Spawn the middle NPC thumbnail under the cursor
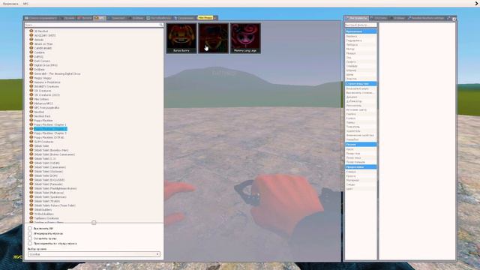 coord(213,38)
